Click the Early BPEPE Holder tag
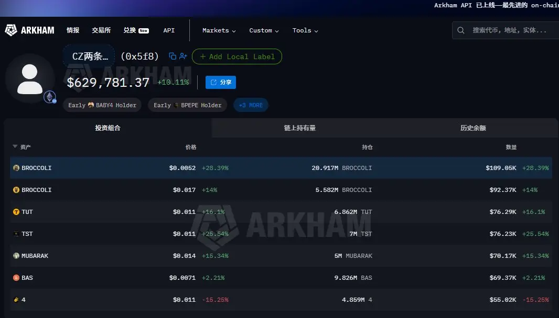 tap(188, 105)
